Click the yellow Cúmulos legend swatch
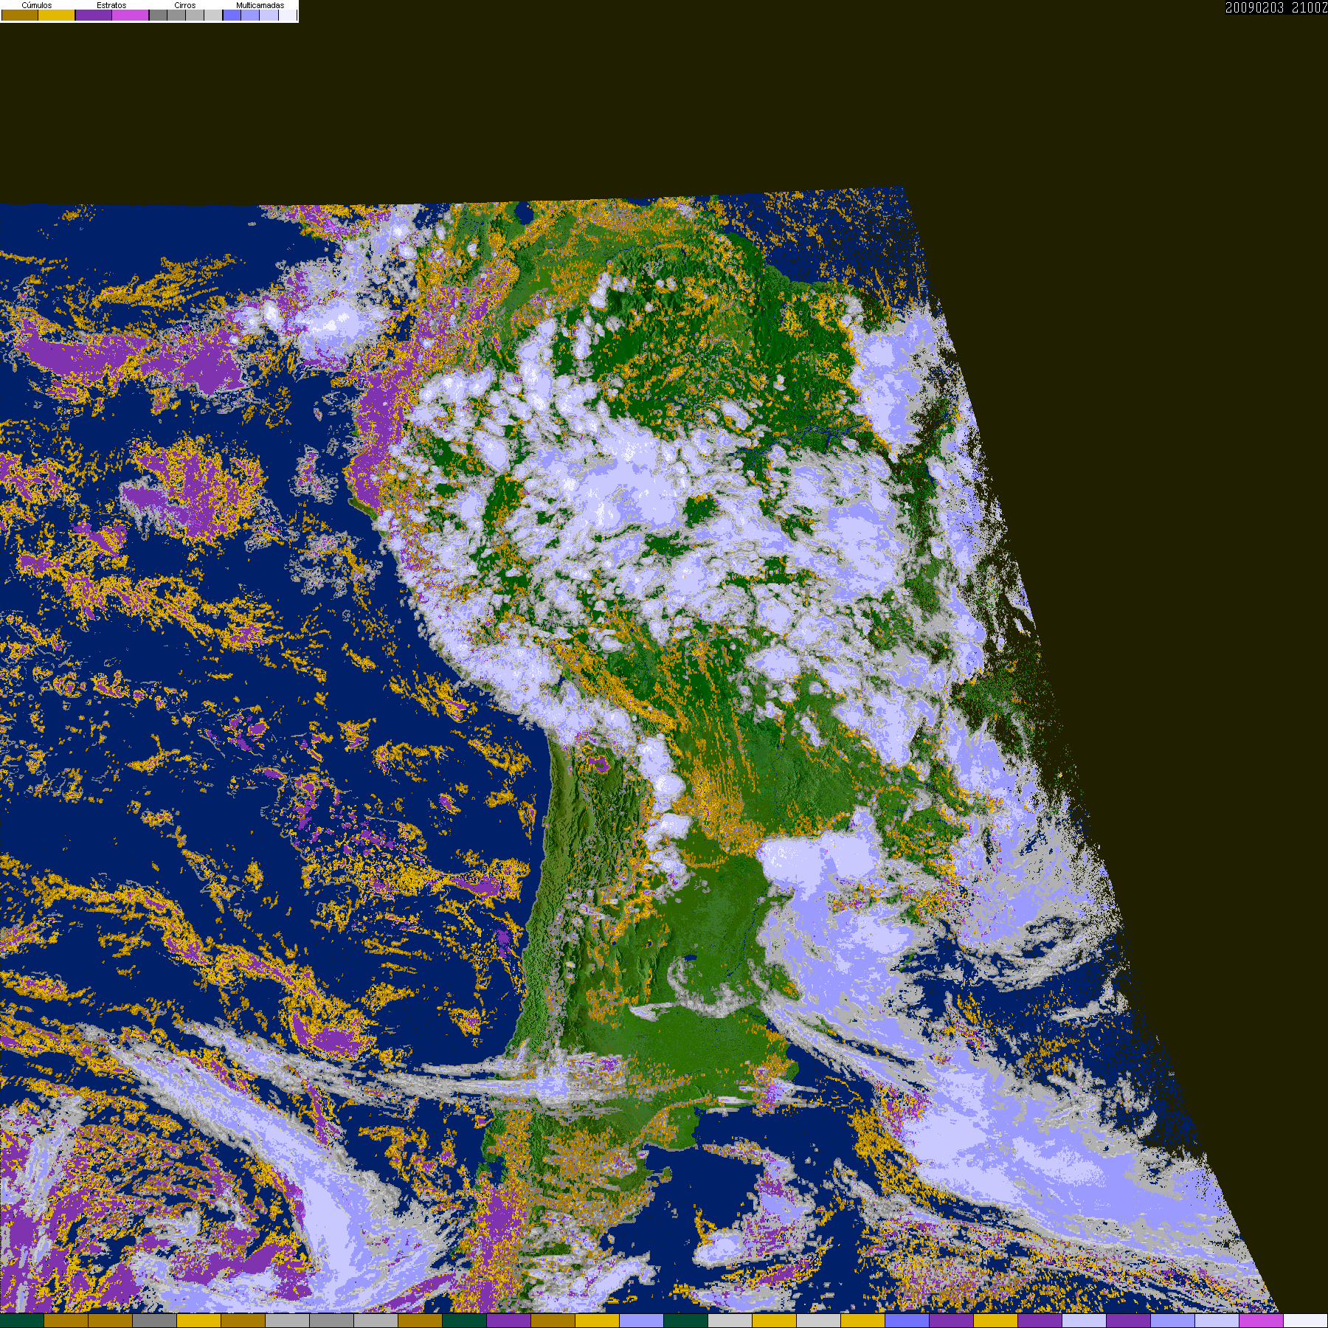The width and height of the screenshot is (1328, 1328). 57,15
